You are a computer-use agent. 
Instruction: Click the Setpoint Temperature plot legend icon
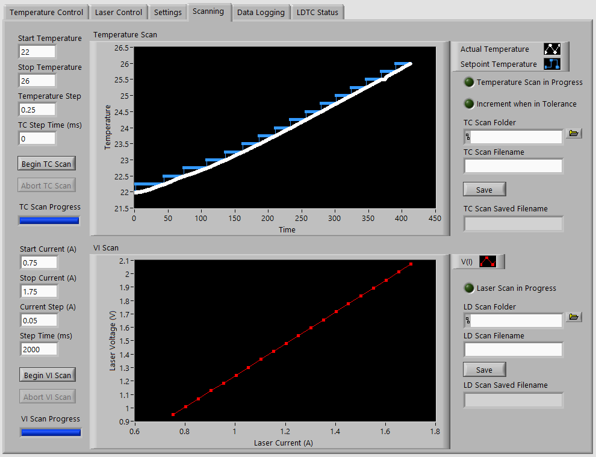pyautogui.click(x=551, y=64)
